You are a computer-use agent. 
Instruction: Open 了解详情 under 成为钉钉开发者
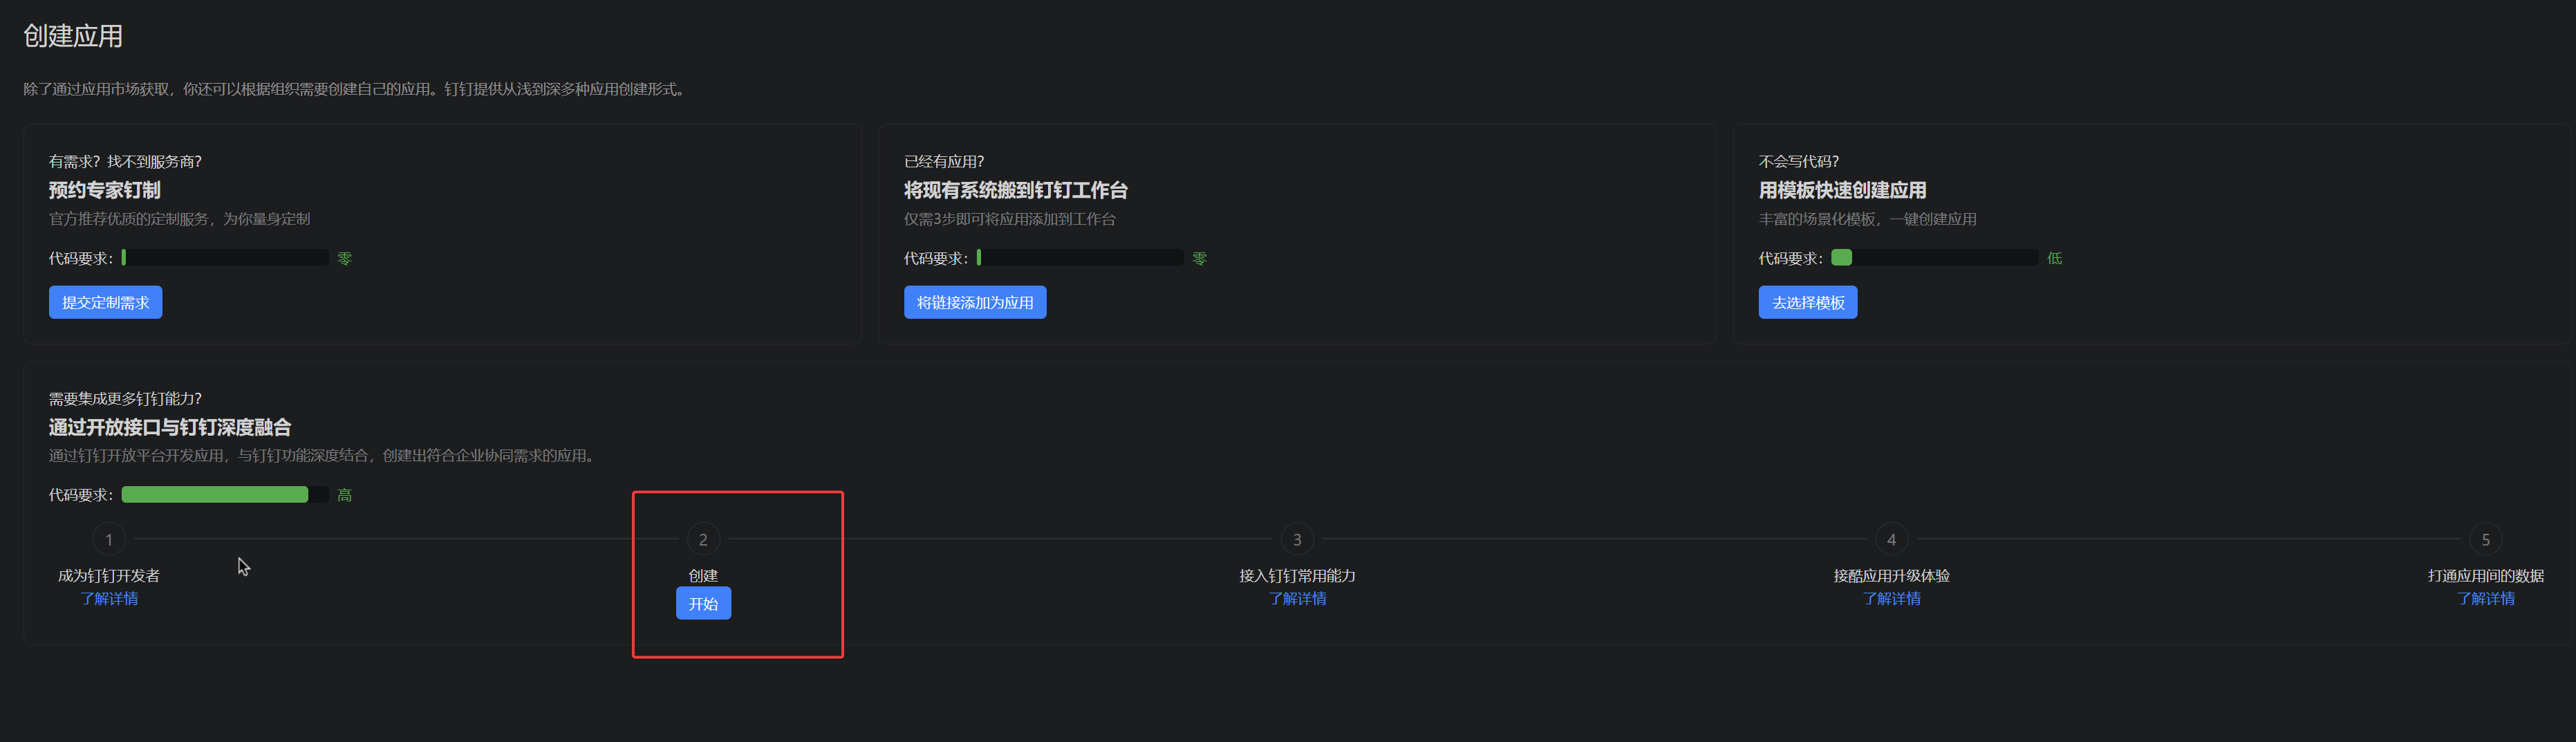109,598
